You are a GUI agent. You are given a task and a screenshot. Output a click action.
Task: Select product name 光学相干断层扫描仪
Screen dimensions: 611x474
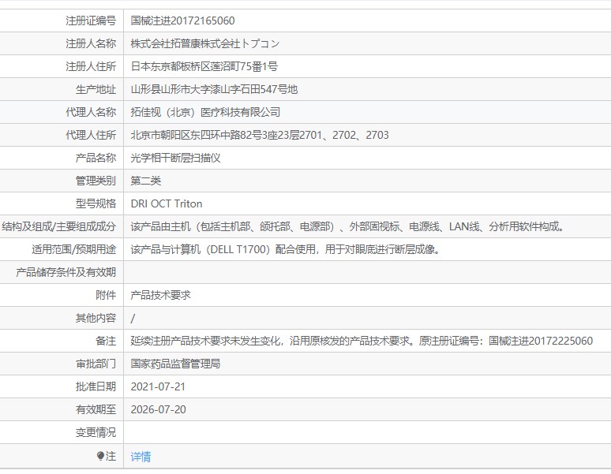click(x=176, y=158)
